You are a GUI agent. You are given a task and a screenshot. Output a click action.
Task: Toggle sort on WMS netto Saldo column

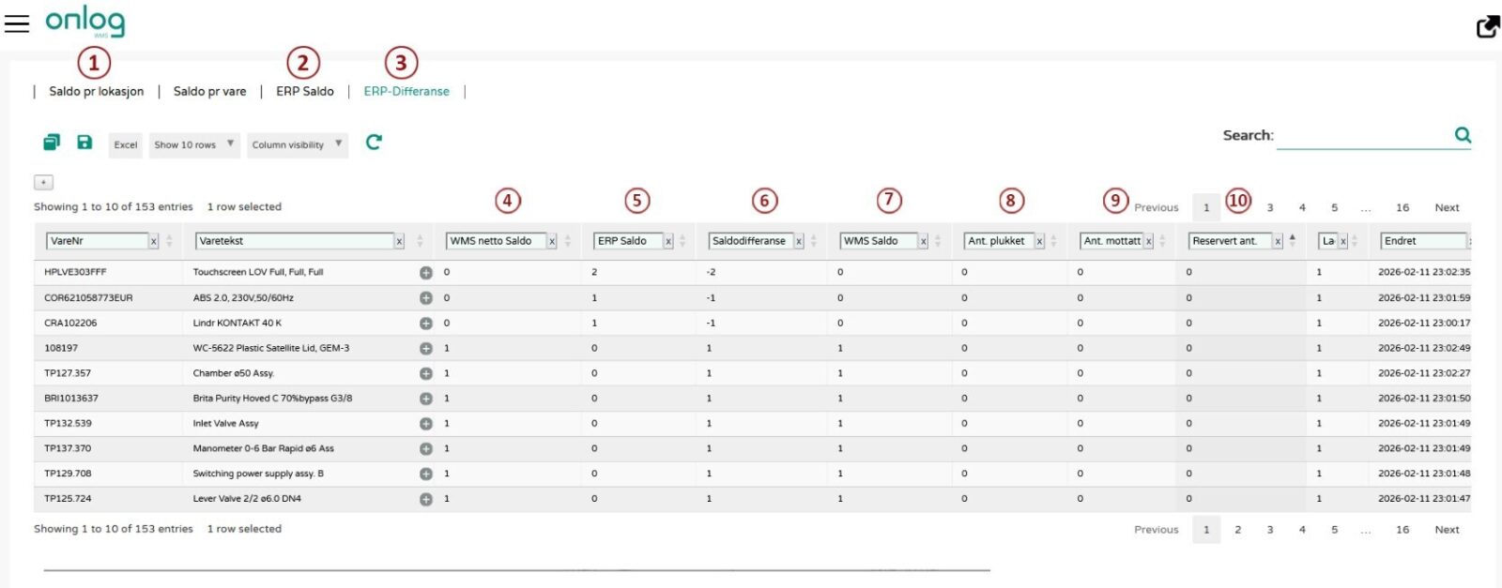(x=568, y=241)
